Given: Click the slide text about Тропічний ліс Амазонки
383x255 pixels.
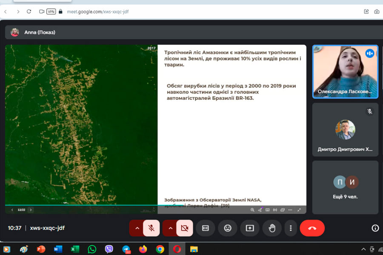Looking at the screenshot, I should point(232,59).
